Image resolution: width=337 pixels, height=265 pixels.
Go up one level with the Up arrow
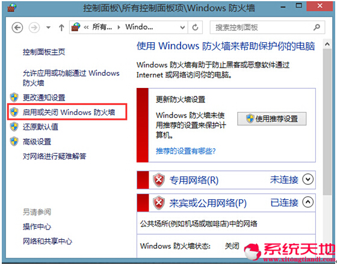pyautogui.click(x=61, y=28)
